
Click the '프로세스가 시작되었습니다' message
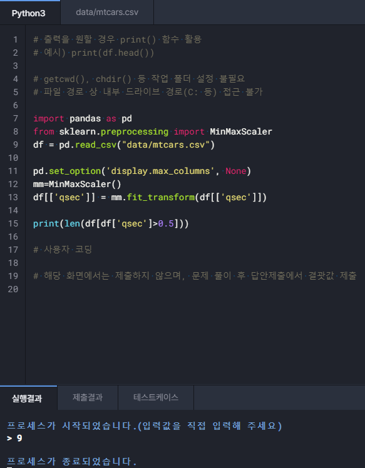pos(144,425)
